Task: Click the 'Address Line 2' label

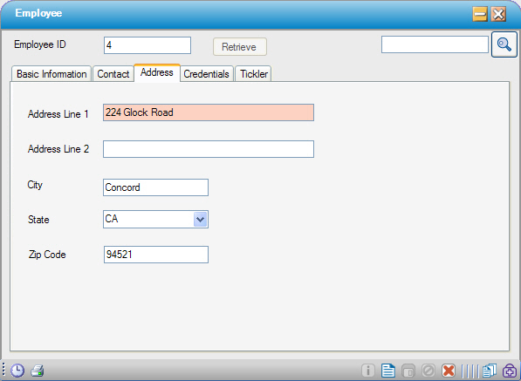Action: tap(58, 149)
